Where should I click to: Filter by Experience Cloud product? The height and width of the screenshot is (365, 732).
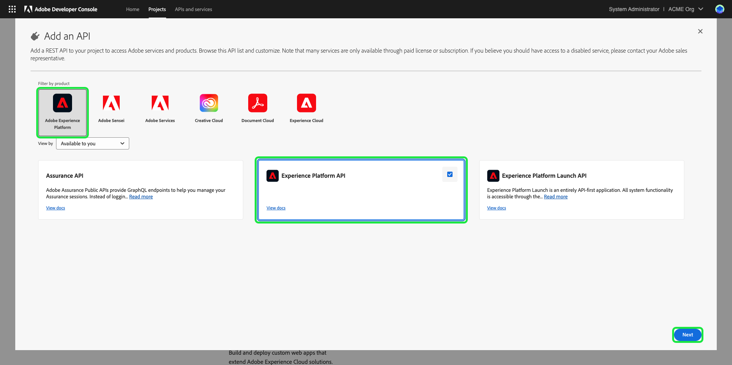tap(307, 109)
